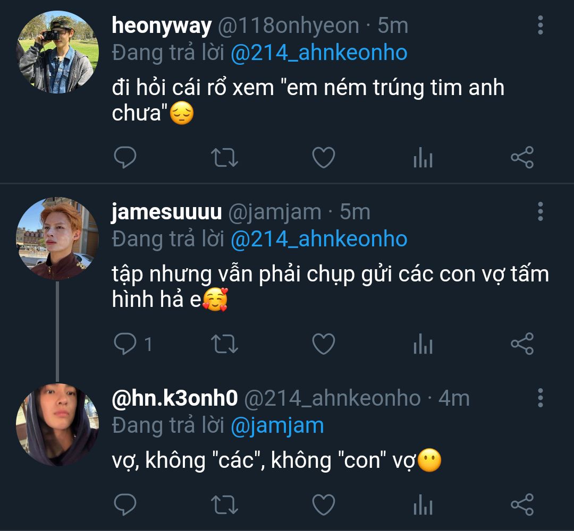
Task: Open jamesuuuu's profile from display name
Action: coord(166,212)
